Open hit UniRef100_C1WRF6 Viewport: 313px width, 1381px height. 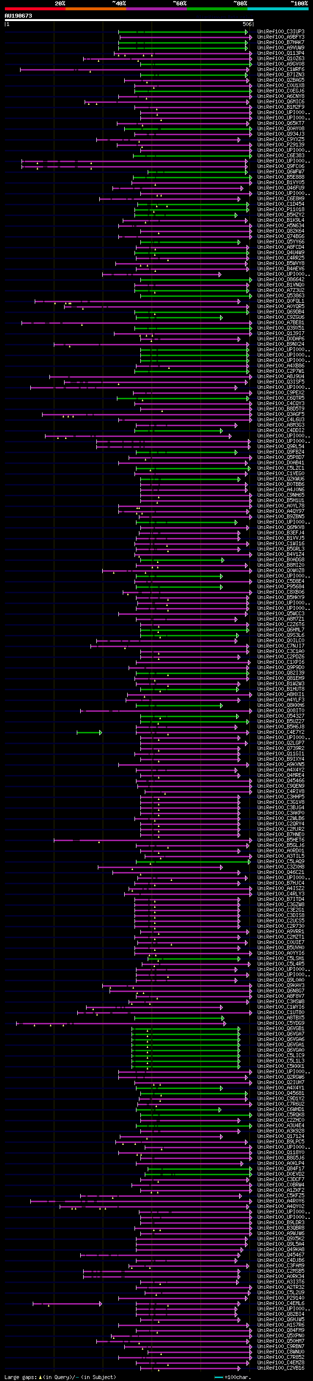click(281, 69)
